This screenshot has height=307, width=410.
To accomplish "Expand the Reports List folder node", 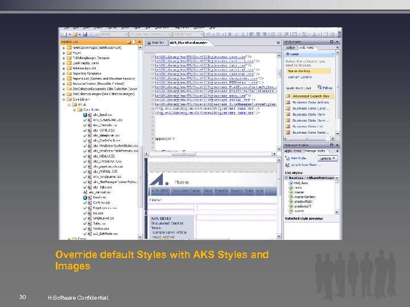I will (x=64, y=78).
